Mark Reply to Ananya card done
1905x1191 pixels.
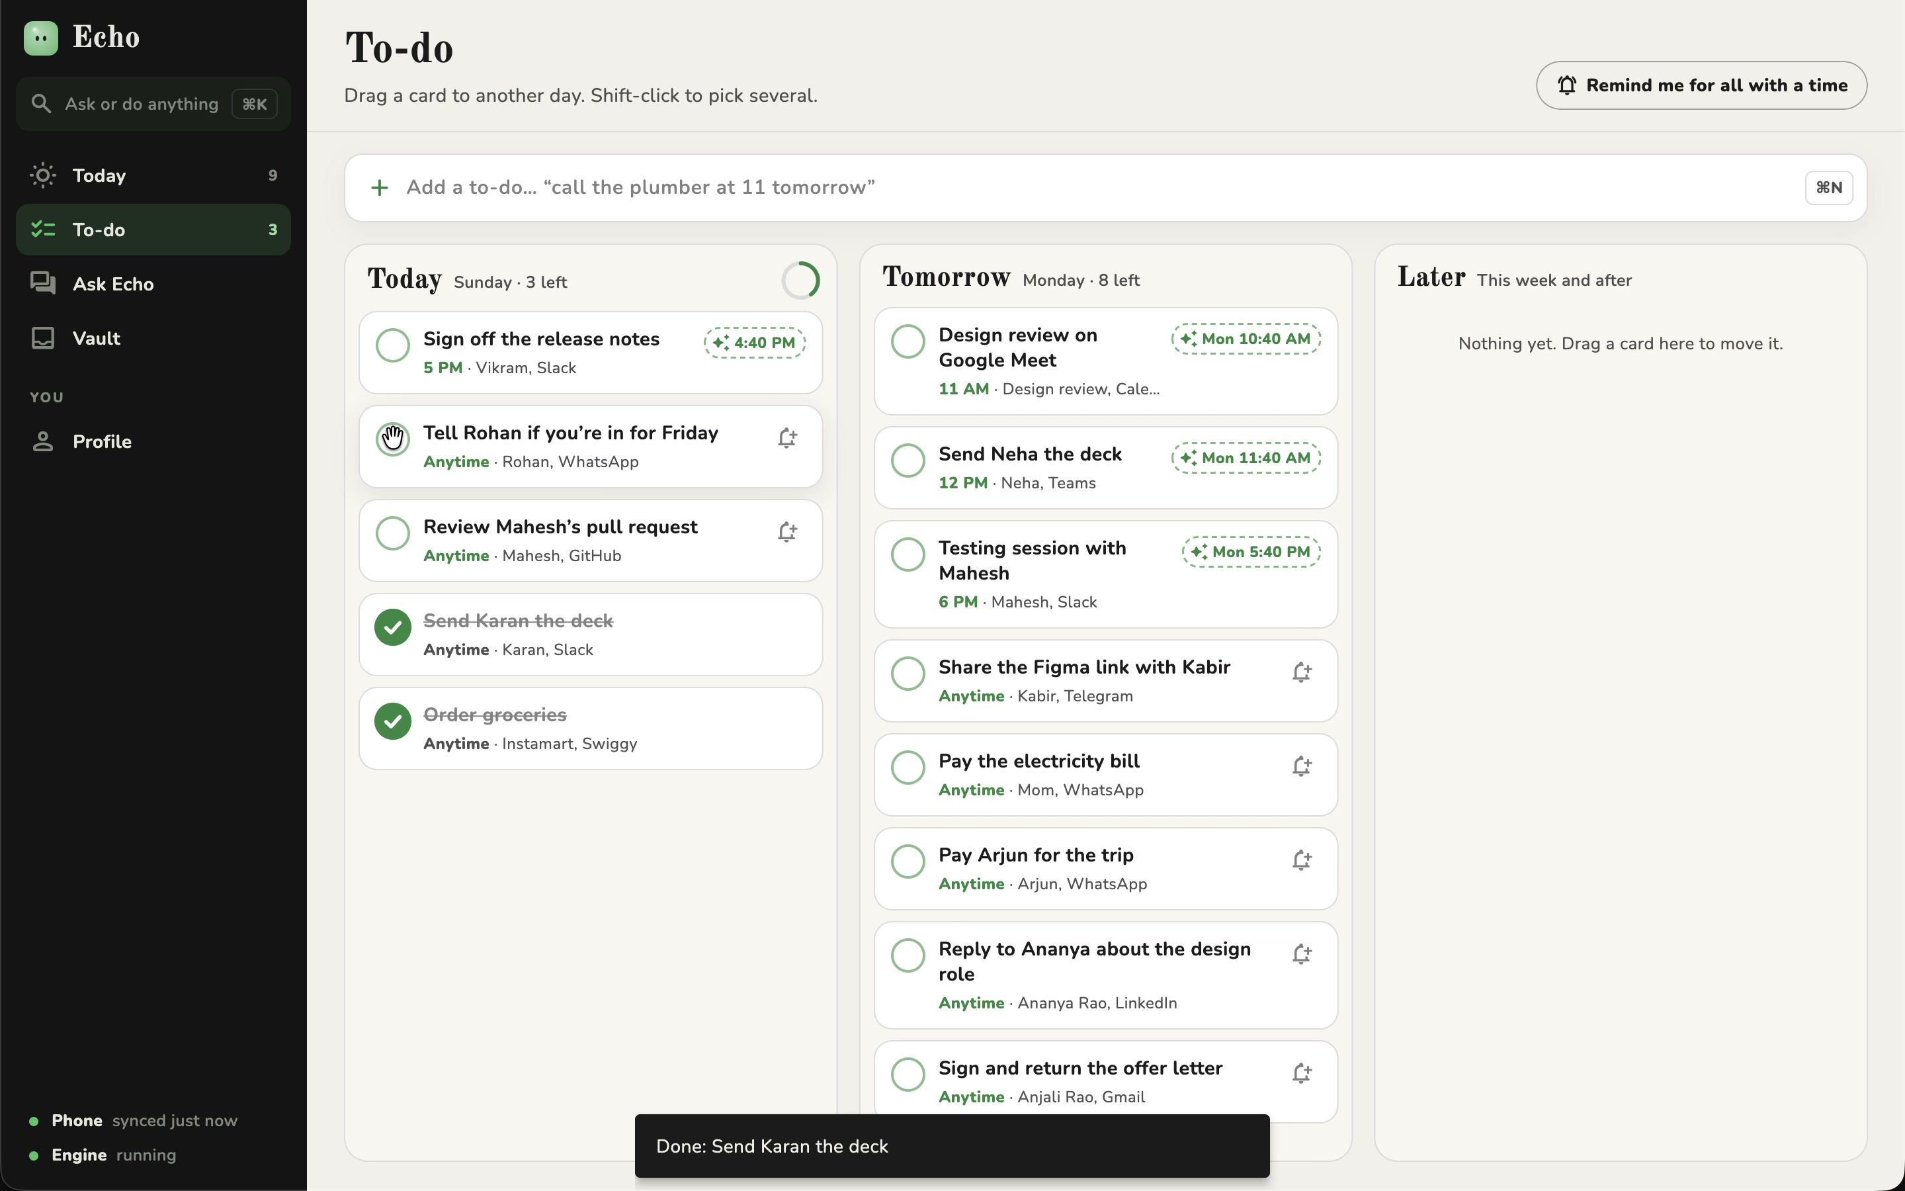pyautogui.click(x=908, y=955)
